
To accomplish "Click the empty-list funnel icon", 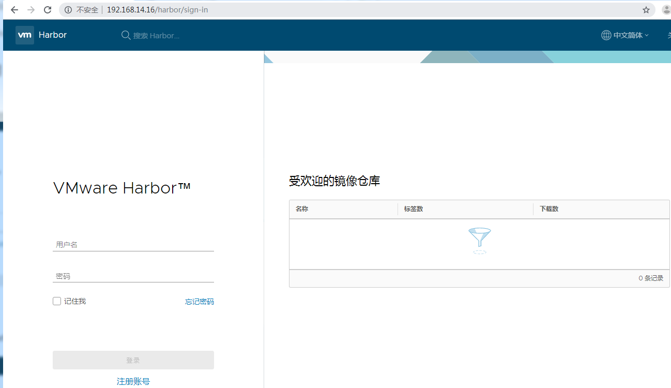I will [x=480, y=241].
